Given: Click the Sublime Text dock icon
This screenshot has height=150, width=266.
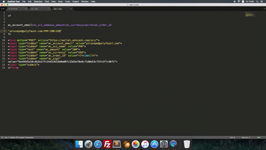Looking at the screenshot, I should (x=117, y=144).
